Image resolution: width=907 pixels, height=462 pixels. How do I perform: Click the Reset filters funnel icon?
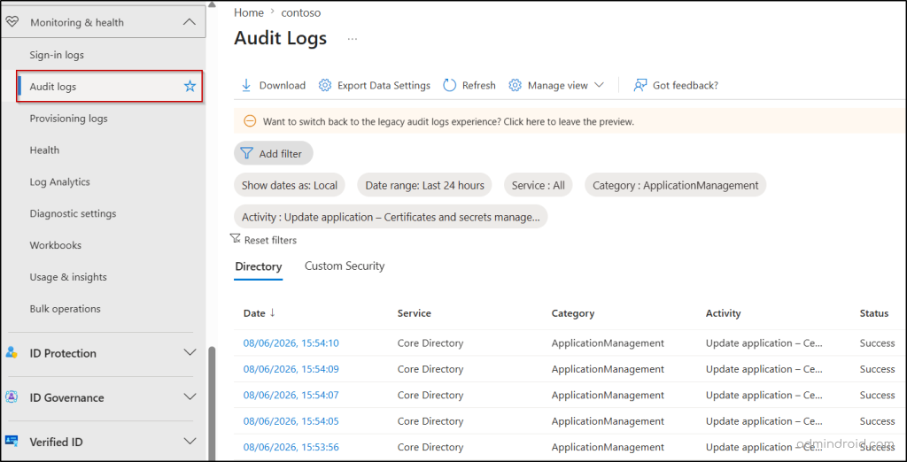coord(235,238)
